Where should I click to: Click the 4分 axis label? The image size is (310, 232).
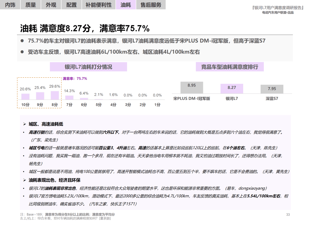[113, 105]
